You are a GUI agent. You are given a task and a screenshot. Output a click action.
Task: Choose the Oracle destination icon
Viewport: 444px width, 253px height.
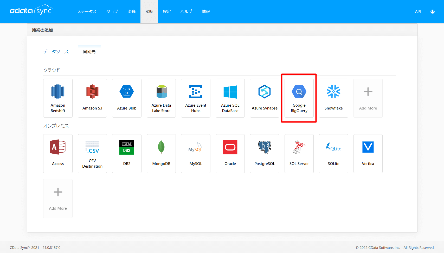pyautogui.click(x=230, y=147)
